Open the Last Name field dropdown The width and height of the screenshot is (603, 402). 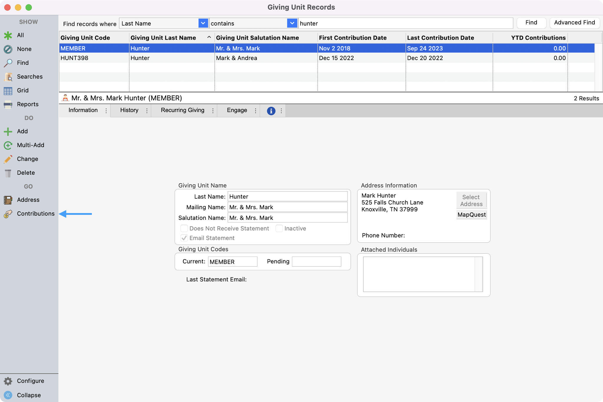pos(203,23)
